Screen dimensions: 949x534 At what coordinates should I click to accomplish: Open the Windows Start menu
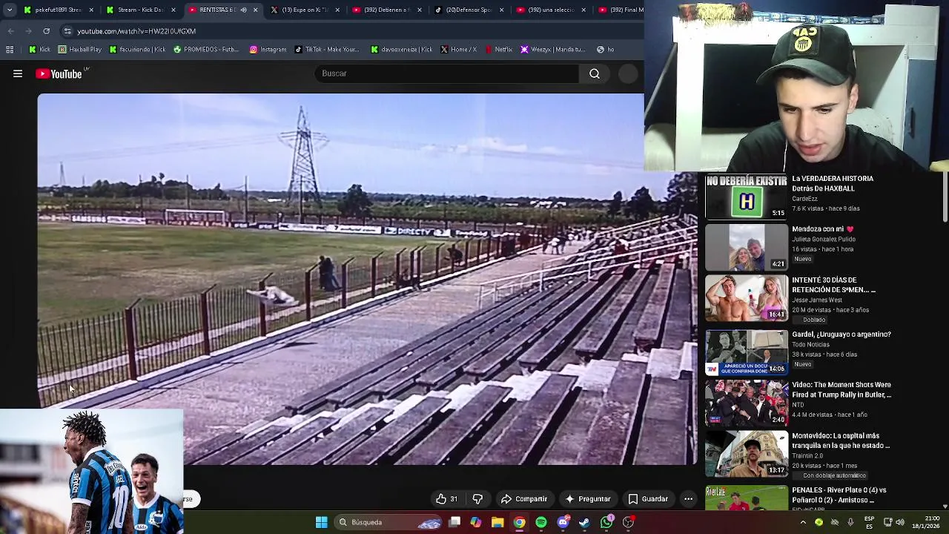tap(322, 522)
